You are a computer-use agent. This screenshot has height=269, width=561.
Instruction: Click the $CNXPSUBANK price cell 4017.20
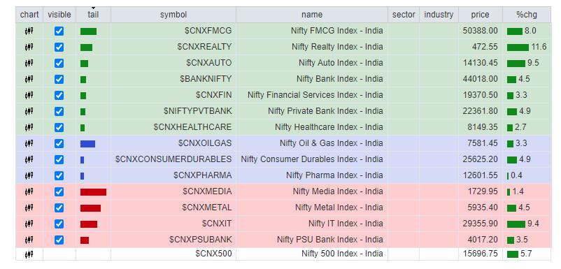[x=482, y=240]
